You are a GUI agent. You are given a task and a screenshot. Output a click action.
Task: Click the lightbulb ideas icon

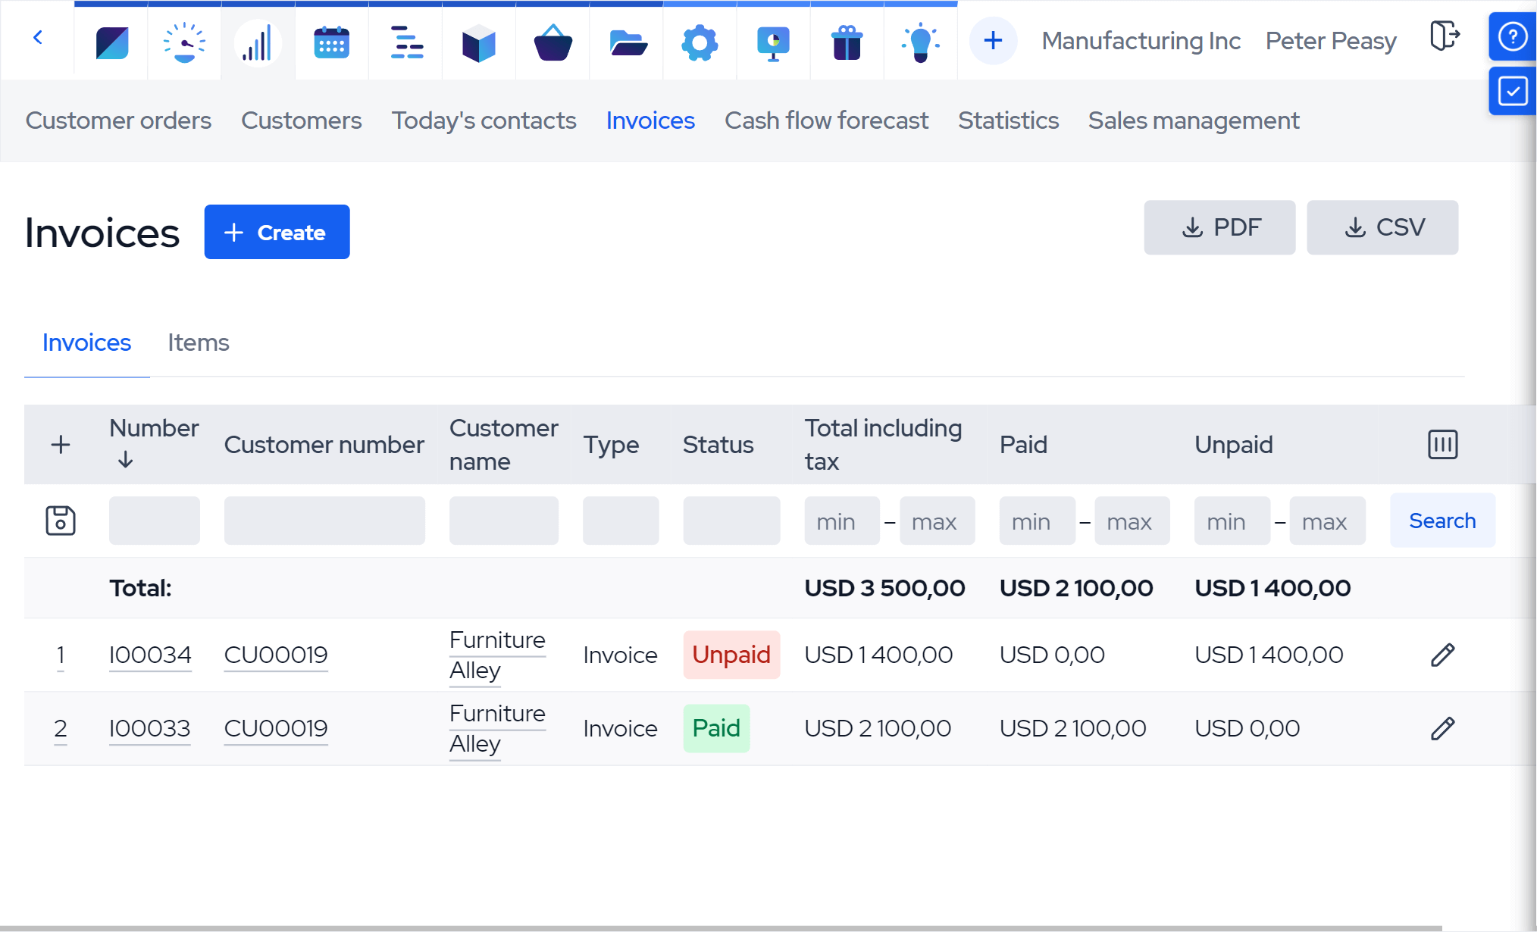pos(919,42)
